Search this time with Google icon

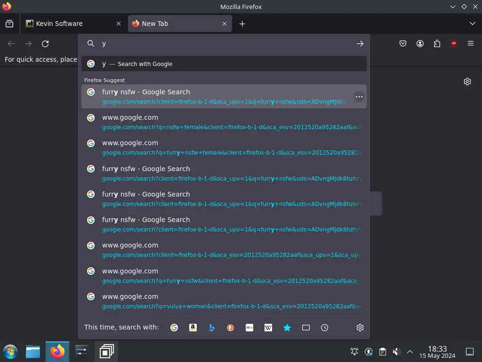[x=174, y=328]
